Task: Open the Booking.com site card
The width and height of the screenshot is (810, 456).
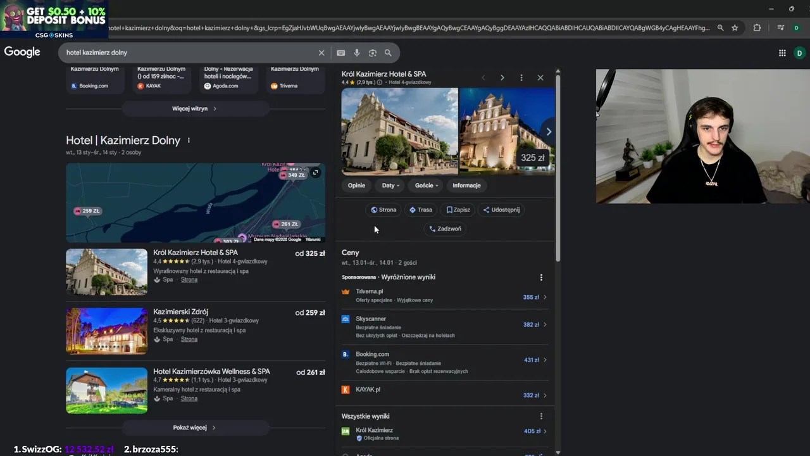Action: coord(95,80)
